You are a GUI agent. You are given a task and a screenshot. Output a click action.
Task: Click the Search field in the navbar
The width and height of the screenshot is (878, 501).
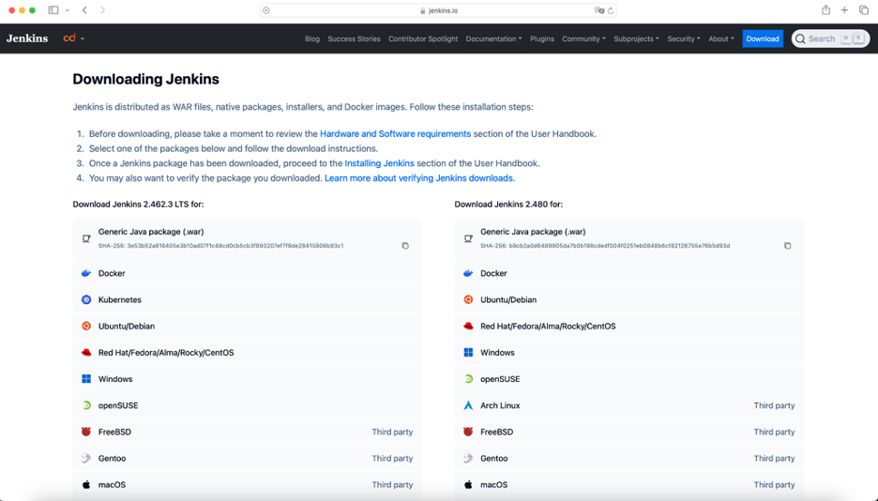[830, 38]
